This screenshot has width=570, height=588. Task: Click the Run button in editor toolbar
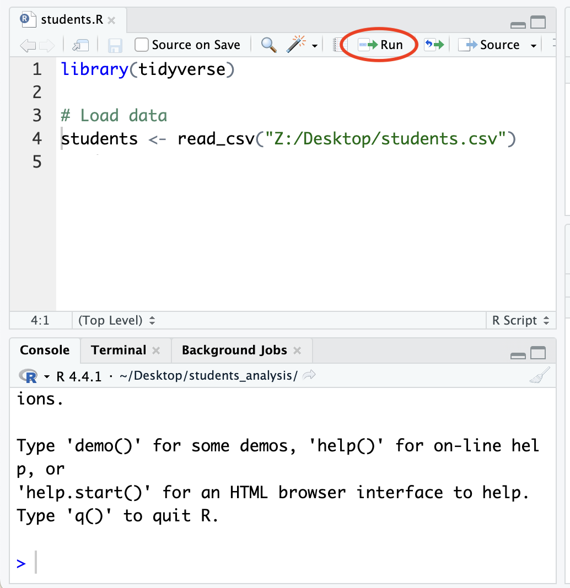click(381, 45)
